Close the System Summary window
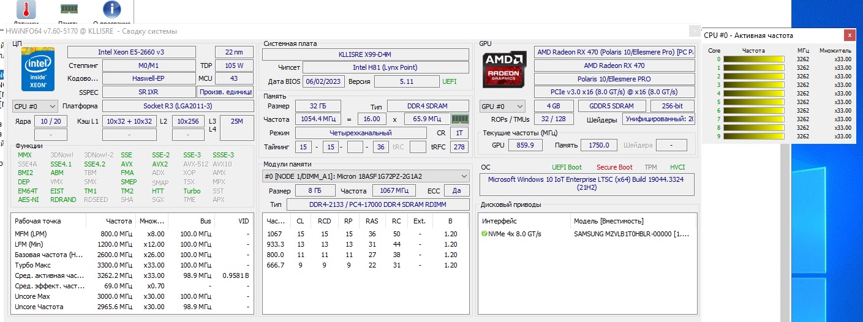Screen dimensions: 863x322 tap(693, 31)
